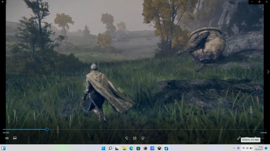Restore down the video player window
270x151 pixels.
(259, 2)
